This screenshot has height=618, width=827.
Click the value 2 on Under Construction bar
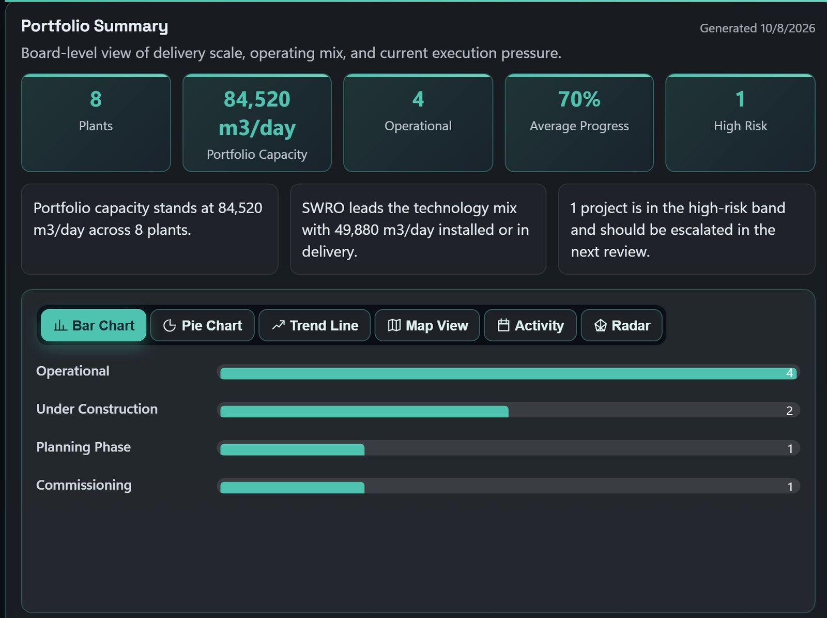[789, 411]
